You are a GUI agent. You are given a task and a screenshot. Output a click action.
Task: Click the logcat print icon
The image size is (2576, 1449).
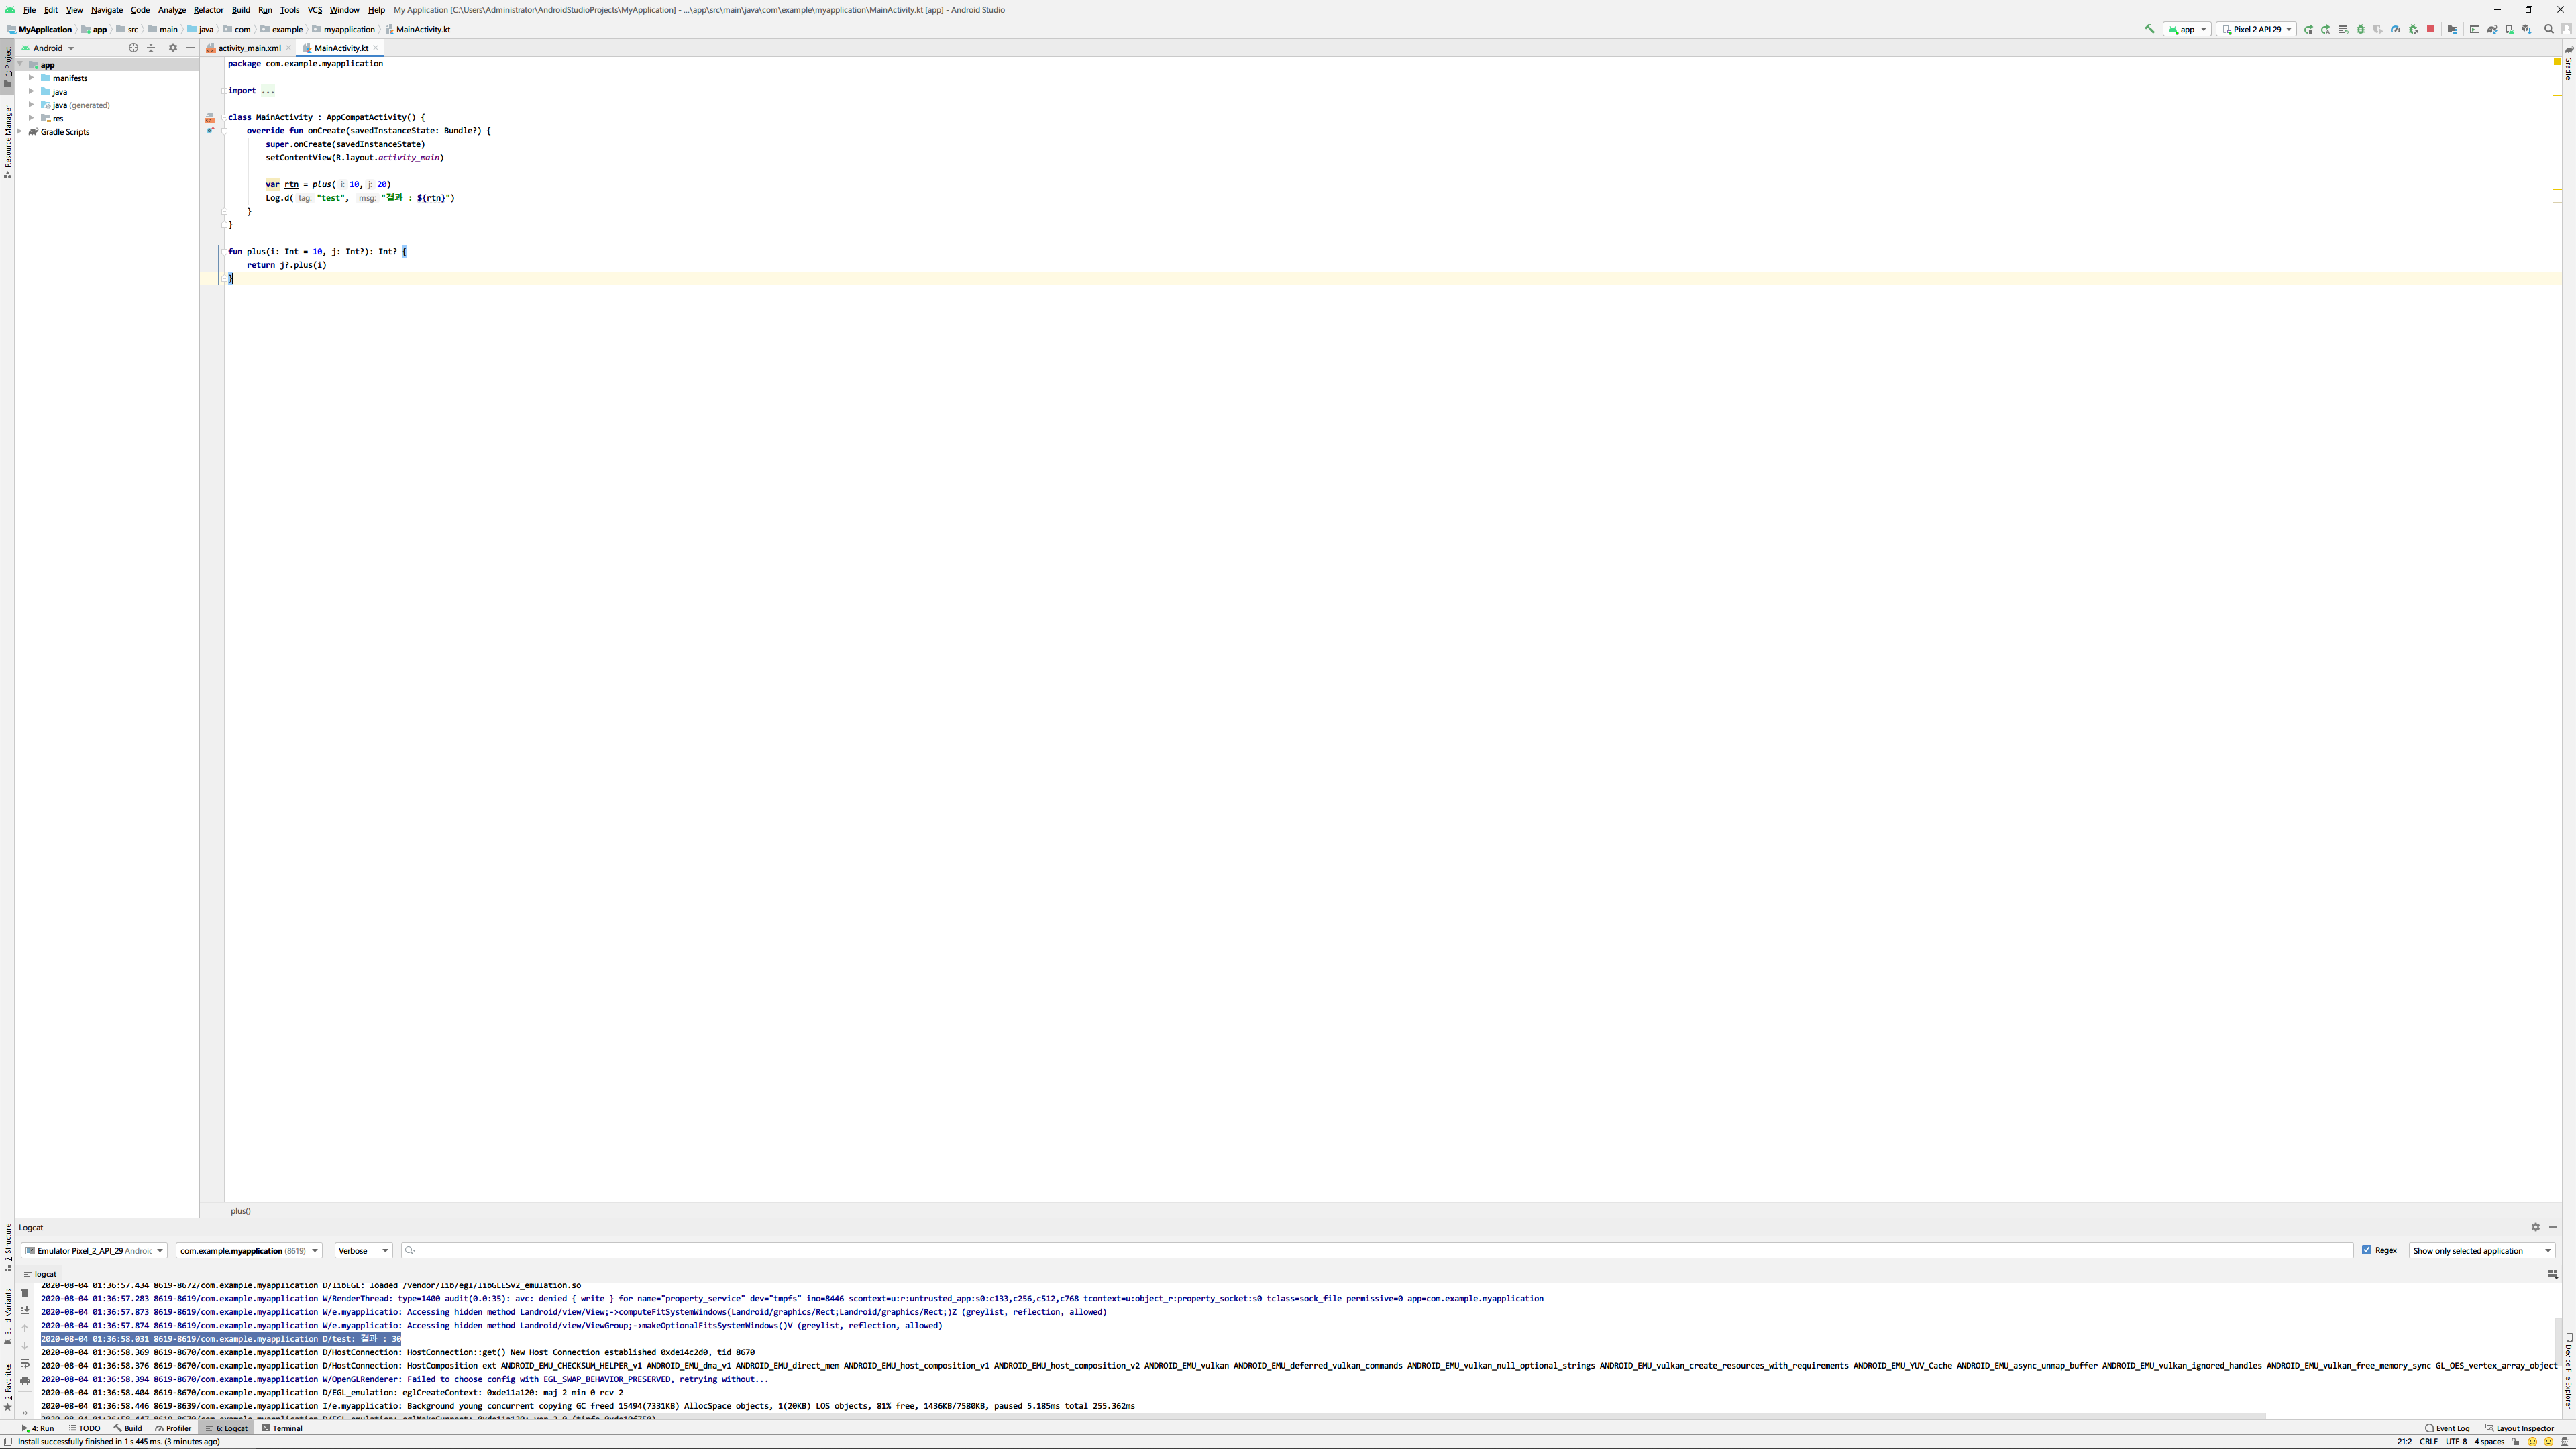point(25,1381)
